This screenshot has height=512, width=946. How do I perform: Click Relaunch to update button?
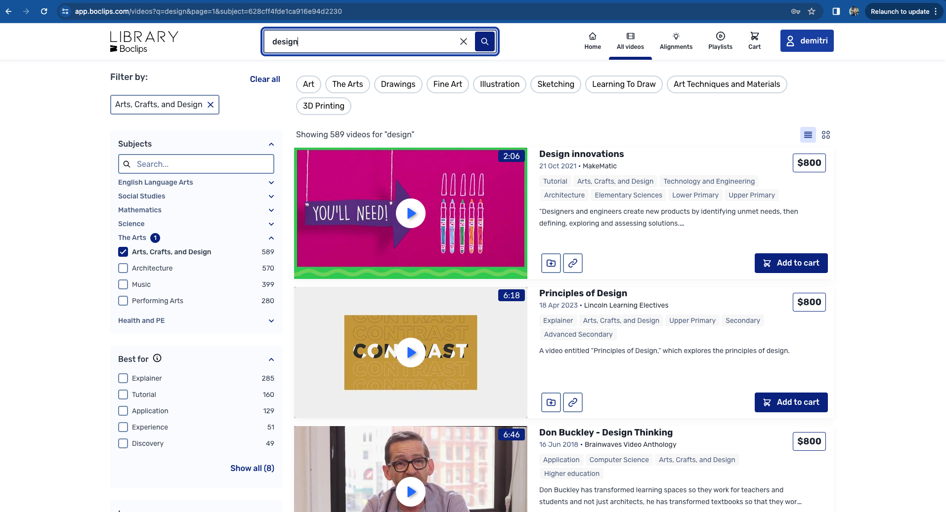[x=903, y=11]
